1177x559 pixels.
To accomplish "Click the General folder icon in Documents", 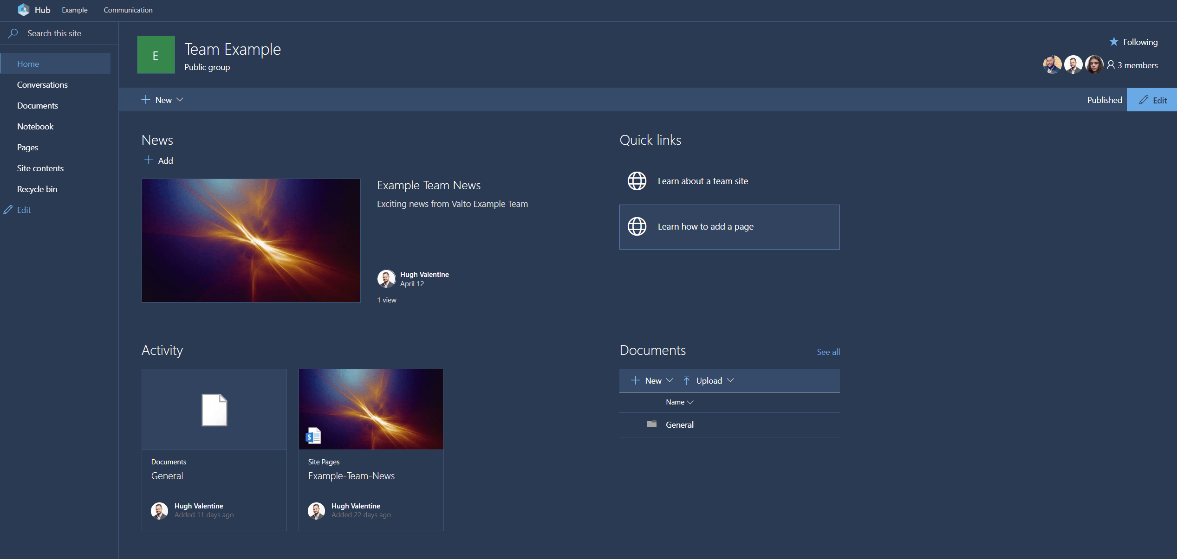I will pyautogui.click(x=651, y=424).
